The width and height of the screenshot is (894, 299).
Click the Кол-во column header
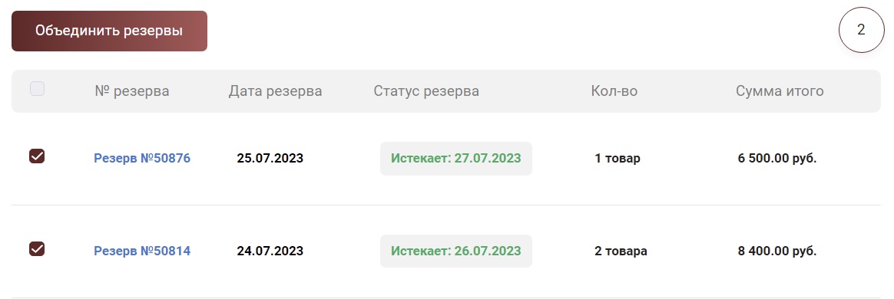pos(614,91)
